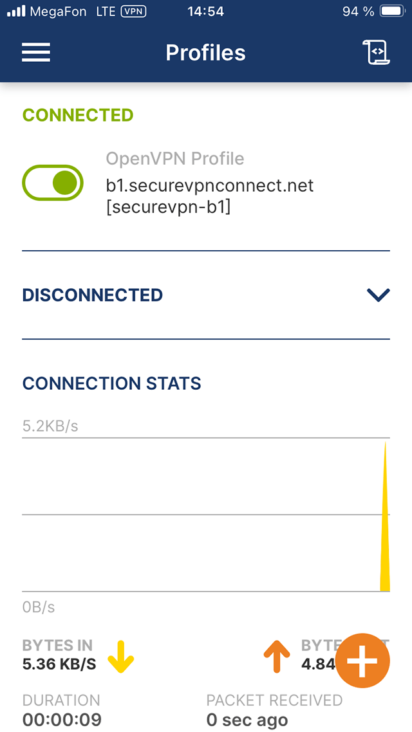
Task: Open the import profile scroll icon
Action: click(x=377, y=52)
